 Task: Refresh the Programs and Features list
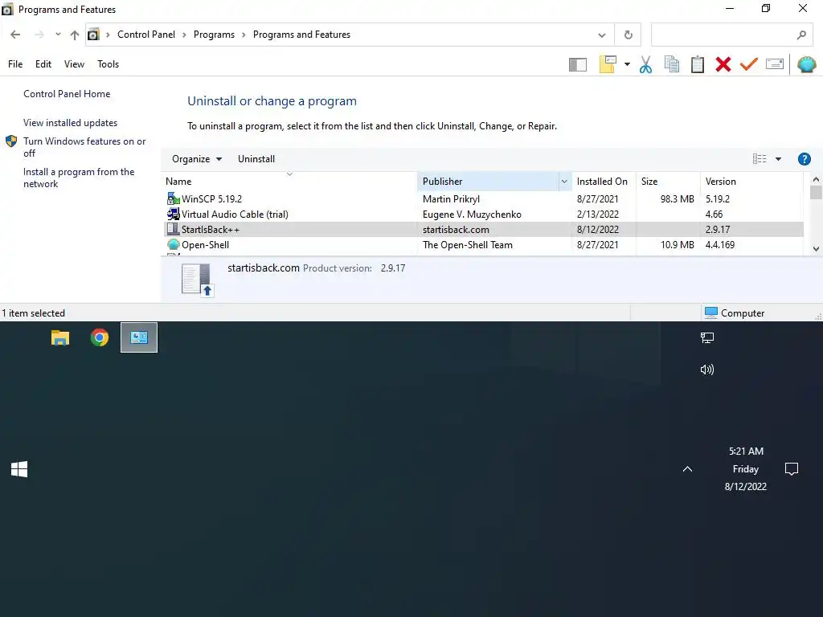pos(628,35)
